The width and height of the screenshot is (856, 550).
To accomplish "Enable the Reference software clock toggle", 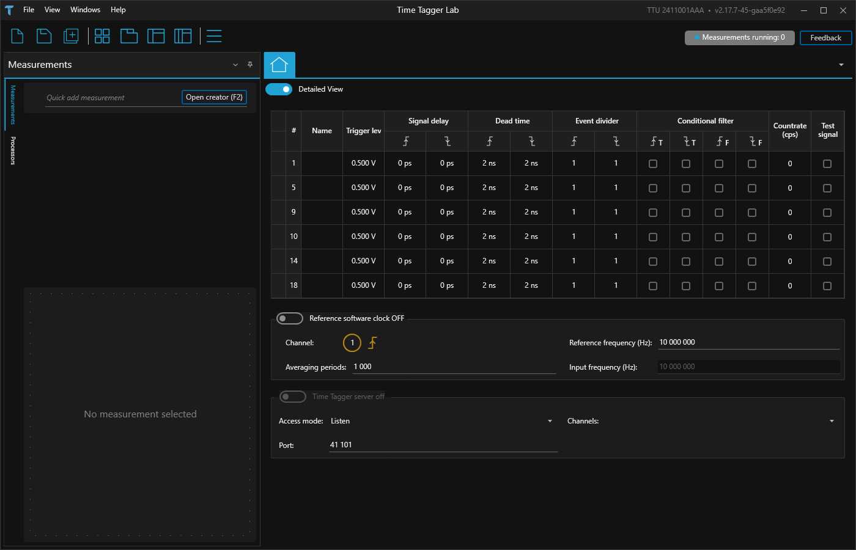I will click(x=290, y=318).
